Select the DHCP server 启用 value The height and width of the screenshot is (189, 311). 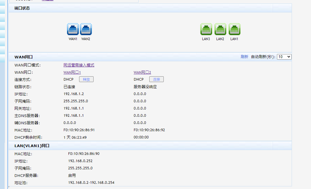point(72,175)
